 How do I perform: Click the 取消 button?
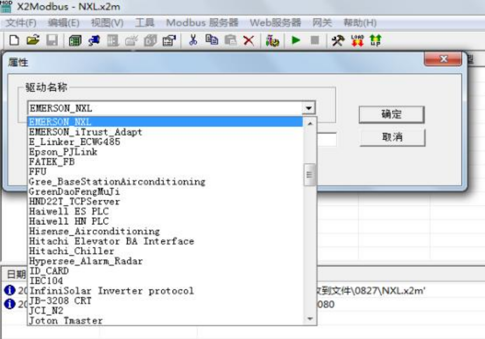392,137
